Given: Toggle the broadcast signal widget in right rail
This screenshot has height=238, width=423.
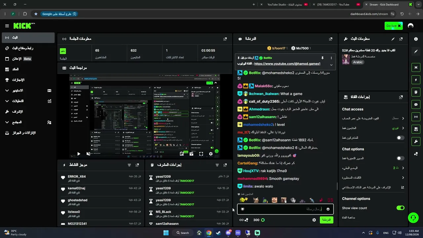Looking at the screenshot, I should (x=416, y=117).
